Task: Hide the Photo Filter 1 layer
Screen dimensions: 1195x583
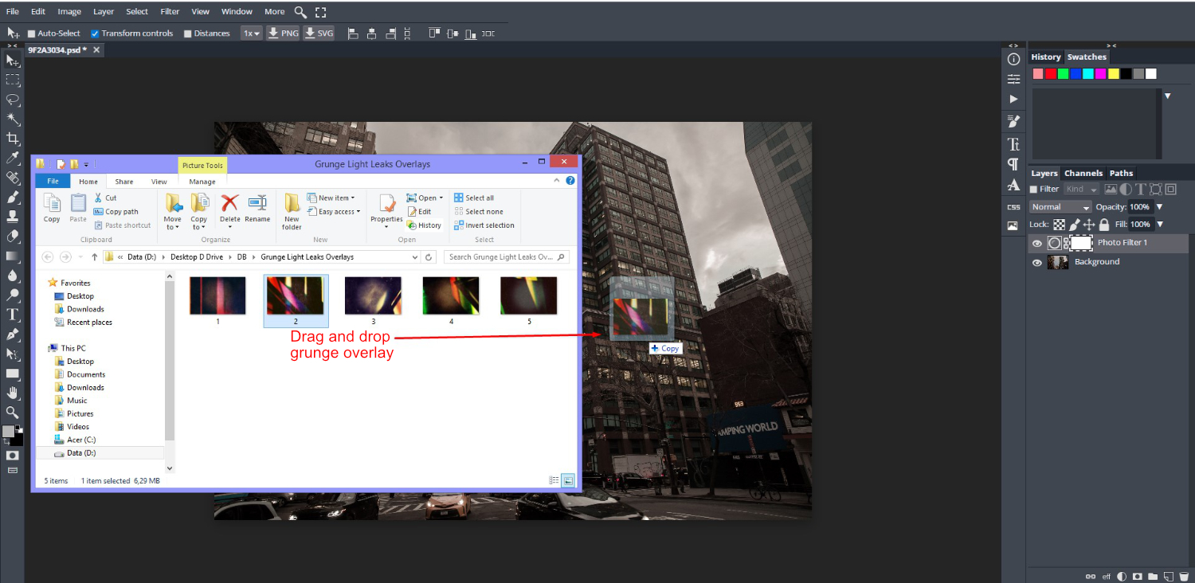Action: pos(1036,243)
